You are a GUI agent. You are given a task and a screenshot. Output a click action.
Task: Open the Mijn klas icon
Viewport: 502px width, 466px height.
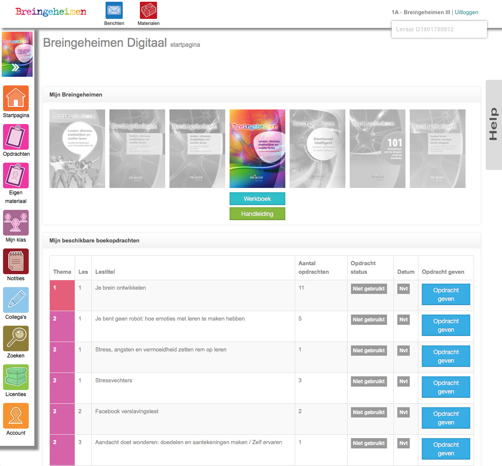tap(16, 223)
